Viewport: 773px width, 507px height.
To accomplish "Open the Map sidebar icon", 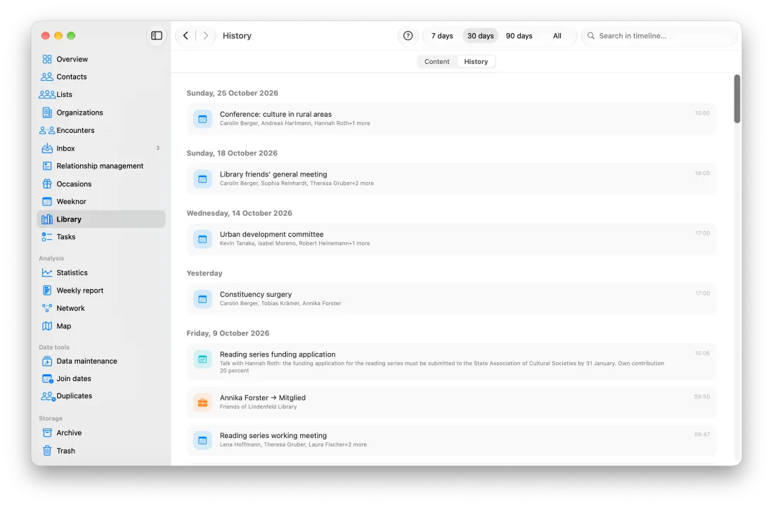I will click(x=47, y=326).
